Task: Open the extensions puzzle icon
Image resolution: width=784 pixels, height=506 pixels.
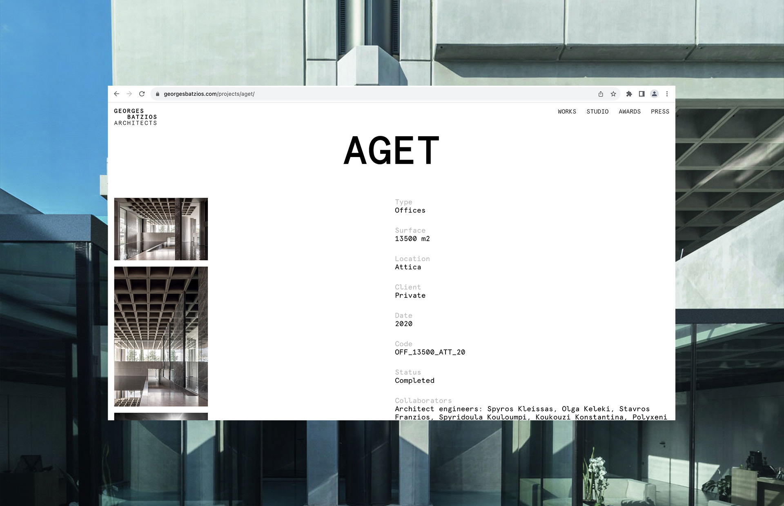Action: pyautogui.click(x=629, y=94)
